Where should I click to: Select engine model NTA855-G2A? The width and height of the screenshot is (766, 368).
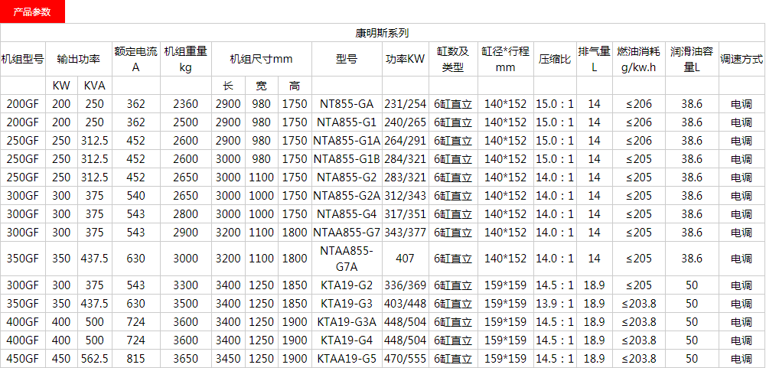tap(347, 196)
